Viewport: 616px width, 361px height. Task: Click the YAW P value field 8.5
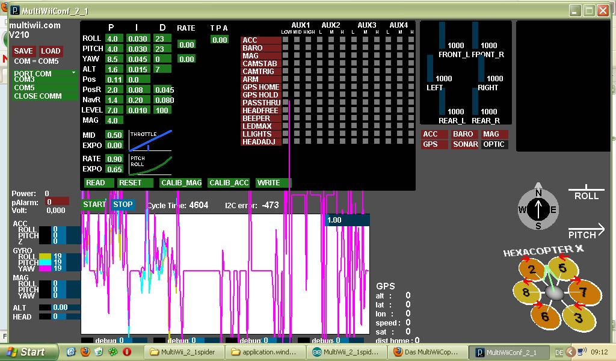tap(114, 59)
